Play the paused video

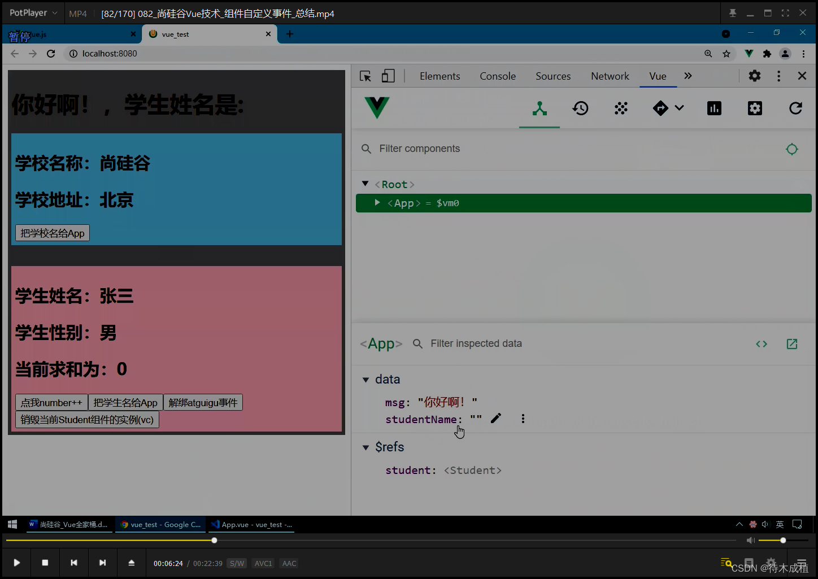[x=17, y=563]
